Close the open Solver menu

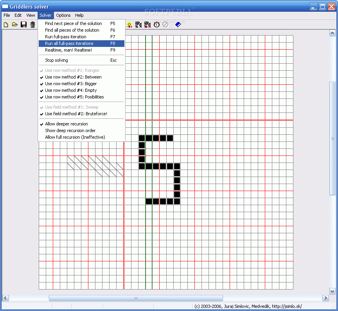[45, 15]
